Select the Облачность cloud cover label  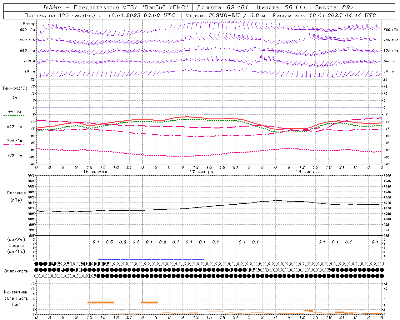tap(16, 271)
